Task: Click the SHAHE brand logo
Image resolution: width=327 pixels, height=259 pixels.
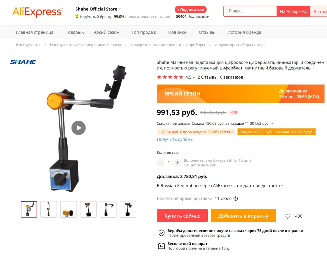Action: coord(23,62)
